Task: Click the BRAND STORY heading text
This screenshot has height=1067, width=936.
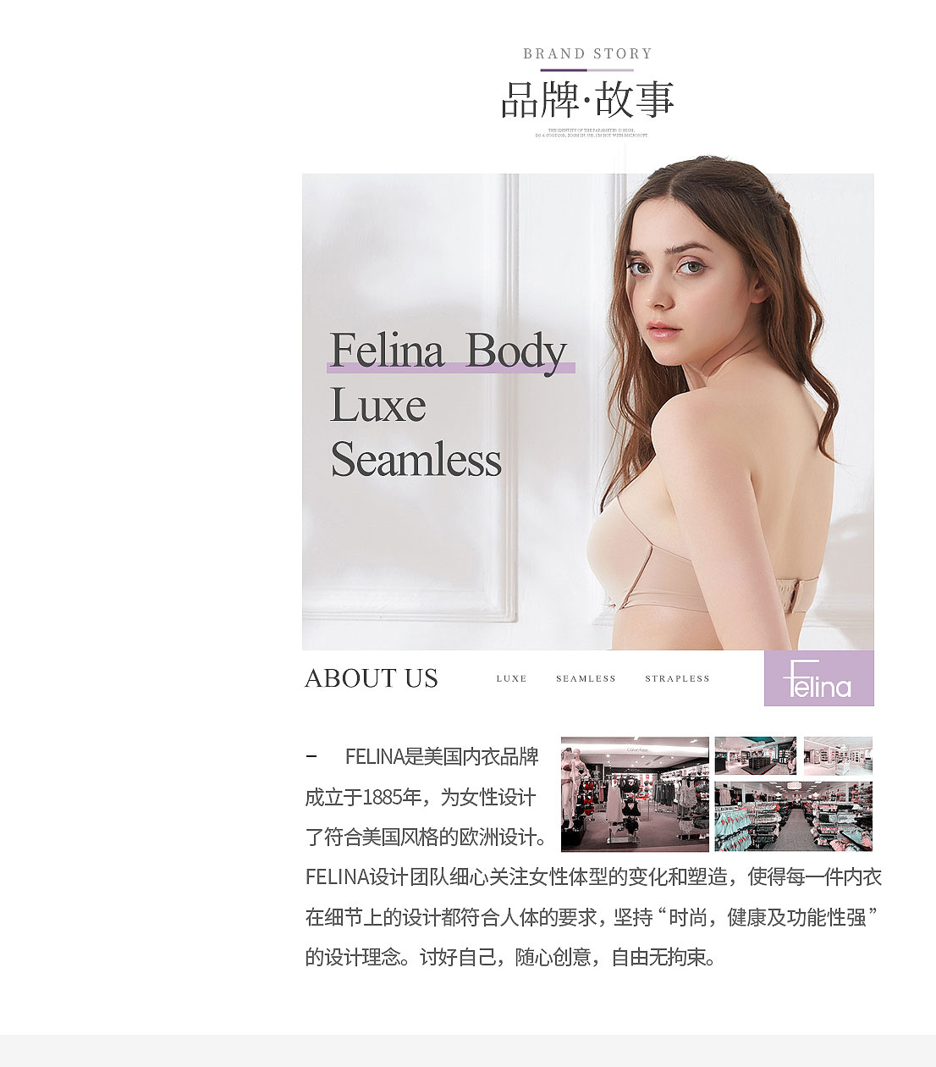Action: pos(587,53)
